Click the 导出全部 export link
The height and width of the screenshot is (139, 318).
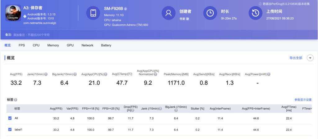pos(296,58)
